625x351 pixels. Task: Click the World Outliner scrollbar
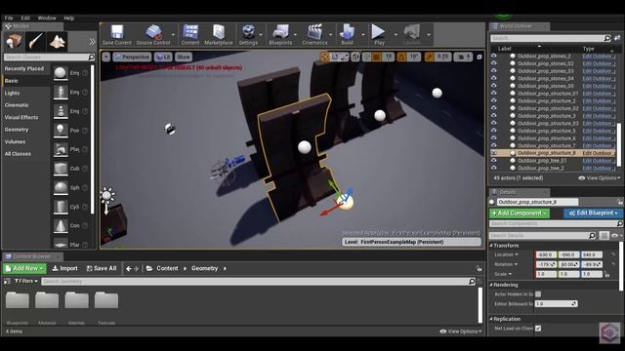[619, 144]
